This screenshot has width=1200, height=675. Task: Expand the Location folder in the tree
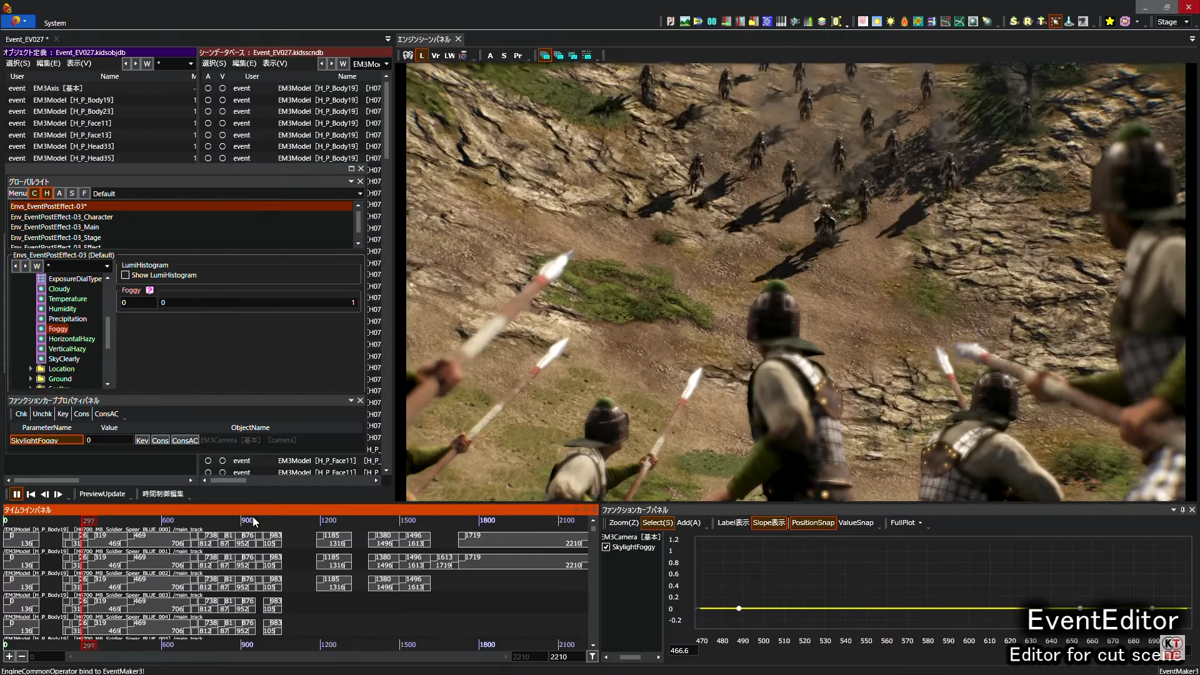31,369
